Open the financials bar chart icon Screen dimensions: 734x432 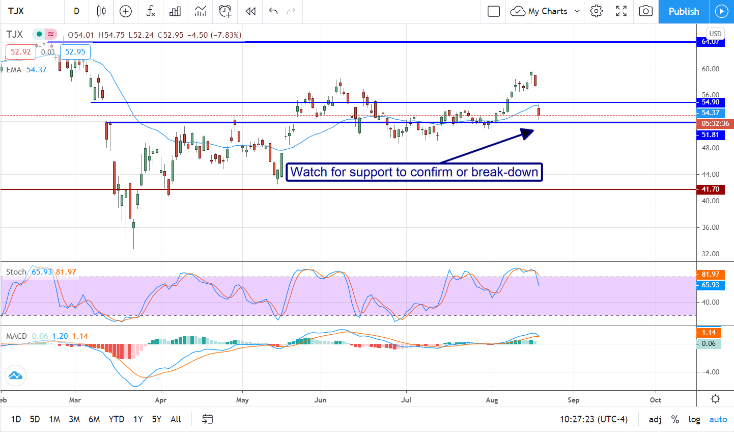[175, 11]
